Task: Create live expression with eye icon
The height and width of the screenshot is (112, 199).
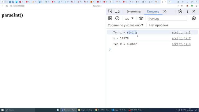Action: (141, 18)
